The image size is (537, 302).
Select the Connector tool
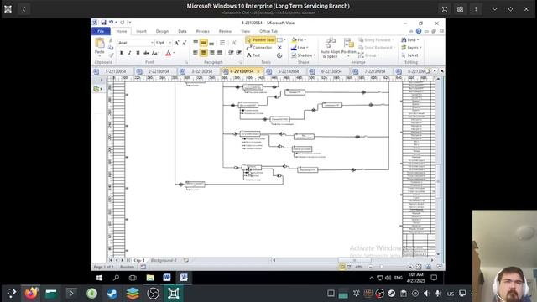259,48
